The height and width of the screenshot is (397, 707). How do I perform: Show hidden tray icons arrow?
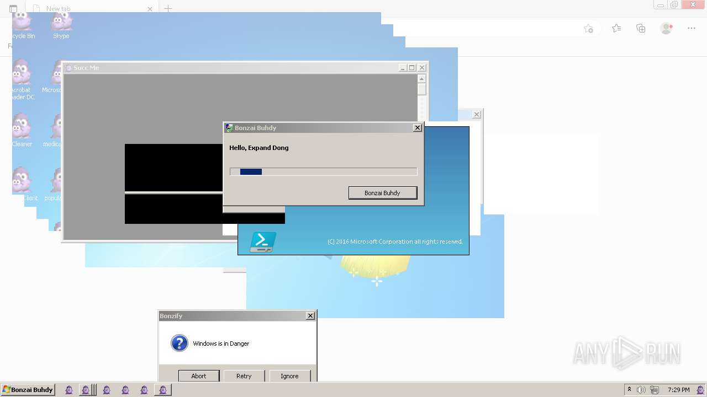click(629, 389)
